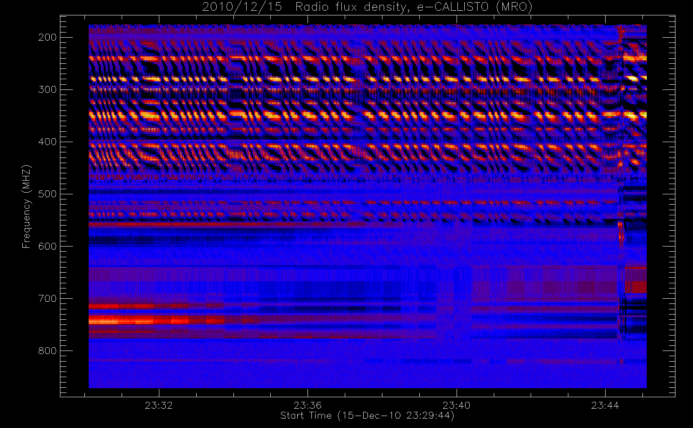The width and height of the screenshot is (693, 428).
Task: Click the 23:40 time tick label
Action: [457, 405]
